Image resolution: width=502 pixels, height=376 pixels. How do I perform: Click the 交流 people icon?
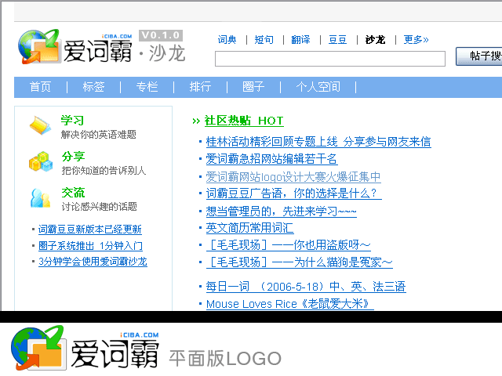pyautogui.click(x=40, y=198)
